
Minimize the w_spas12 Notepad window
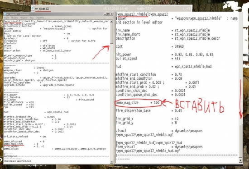(105, 14)
